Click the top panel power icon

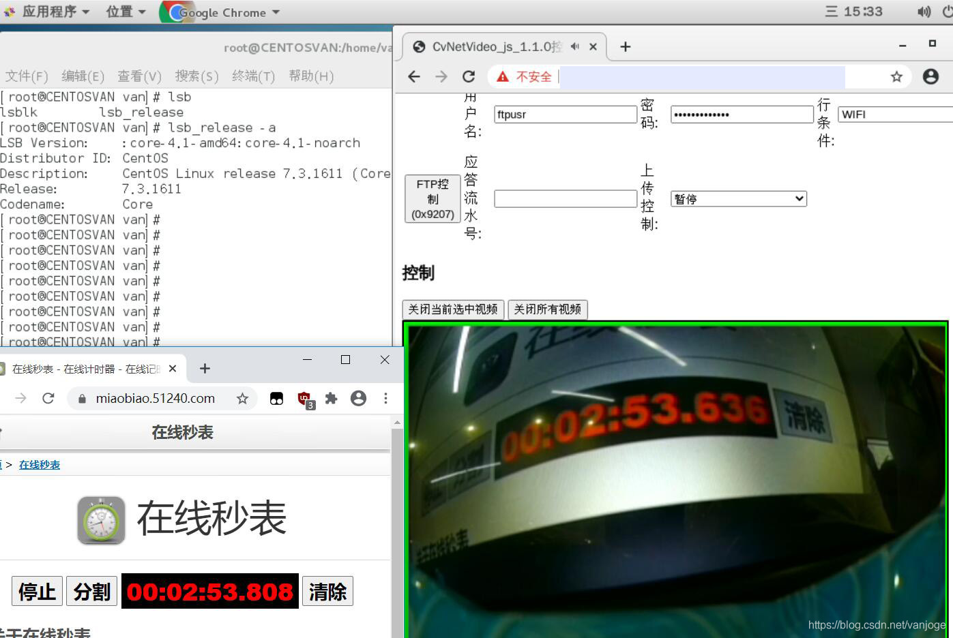[x=947, y=12]
